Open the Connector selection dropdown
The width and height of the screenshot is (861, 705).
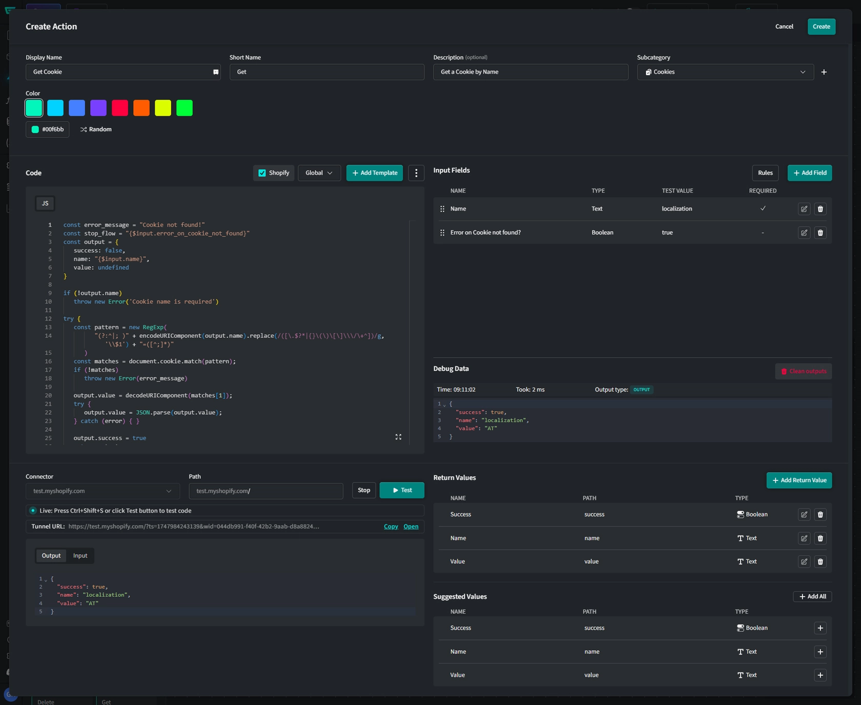pos(102,491)
